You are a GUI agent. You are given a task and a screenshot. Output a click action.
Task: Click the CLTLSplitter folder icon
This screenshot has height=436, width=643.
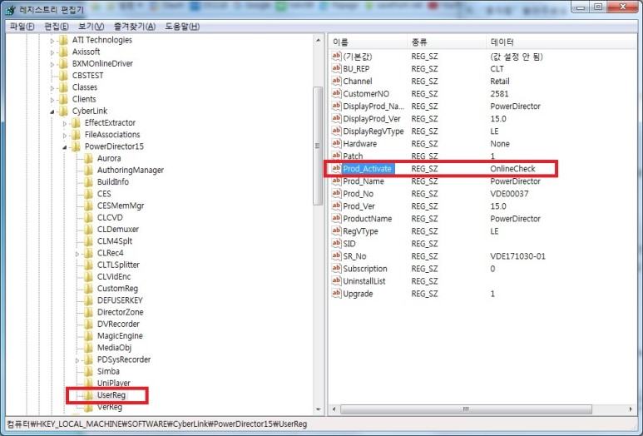coord(88,265)
